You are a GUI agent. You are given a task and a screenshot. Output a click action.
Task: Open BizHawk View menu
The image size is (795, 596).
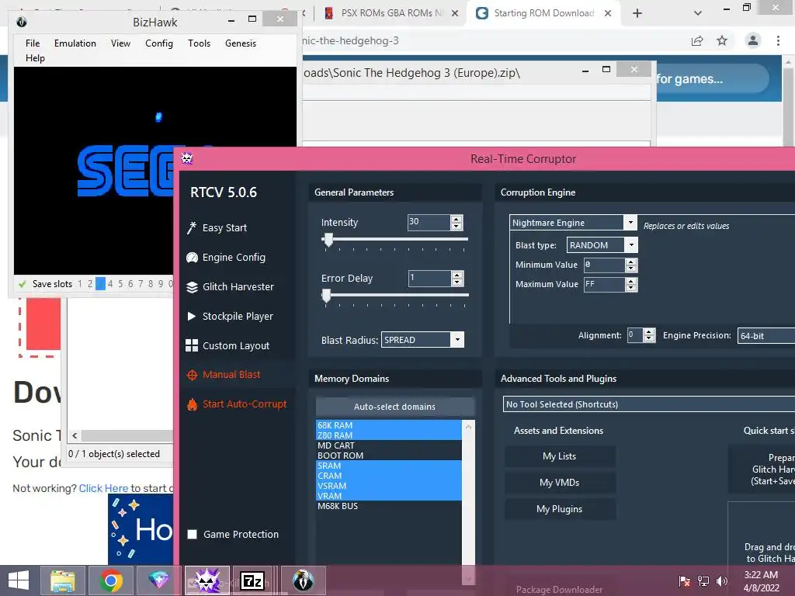coord(120,43)
